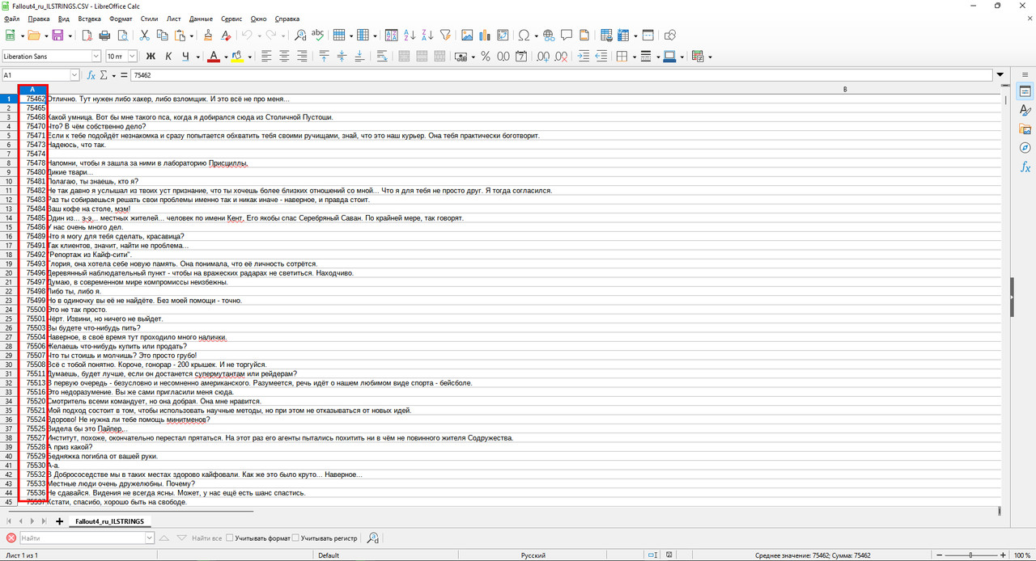The image size is (1036, 561).
Task: Click the Sort dialog icon
Action: 392,36
